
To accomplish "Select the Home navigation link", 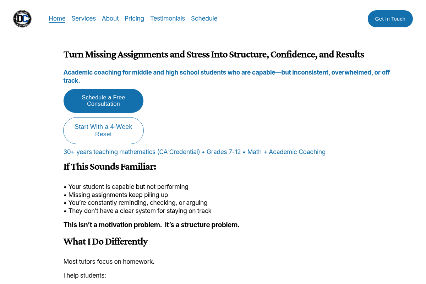I will (57, 18).
